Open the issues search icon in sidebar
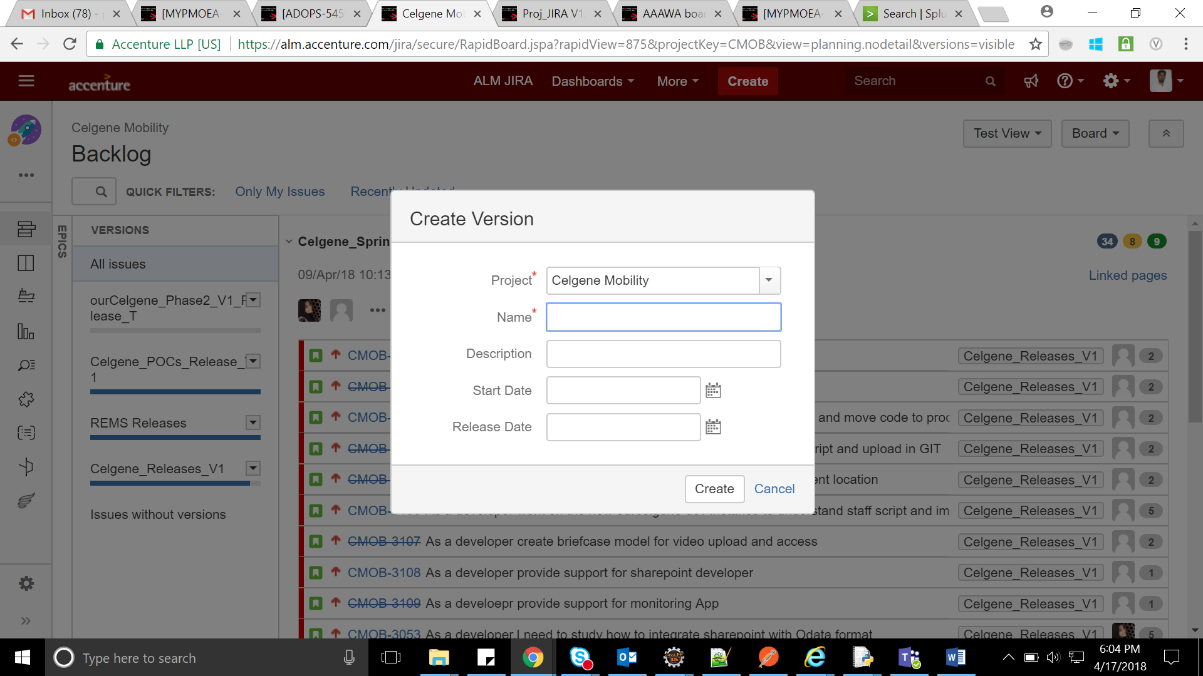 26,365
